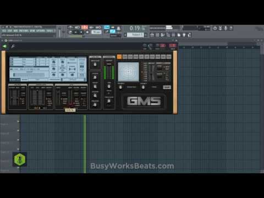
Task: Select the last GMS channel tab
Action: pyautogui.click(x=169, y=57)
